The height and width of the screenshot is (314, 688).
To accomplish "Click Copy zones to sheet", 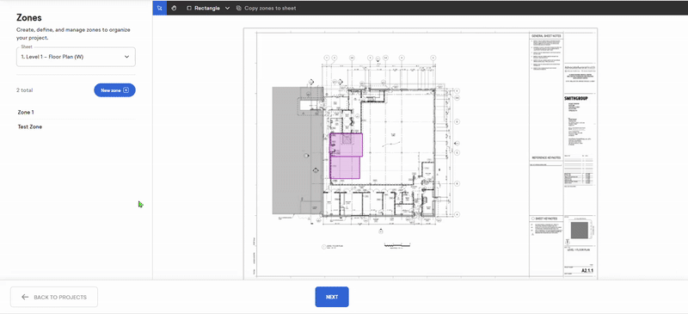I will 266,8.
